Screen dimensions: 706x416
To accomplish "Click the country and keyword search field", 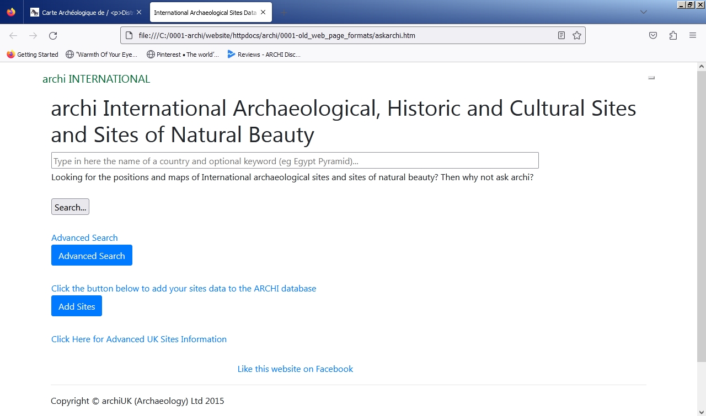I will pyautogui.click(x=295, y=161).
